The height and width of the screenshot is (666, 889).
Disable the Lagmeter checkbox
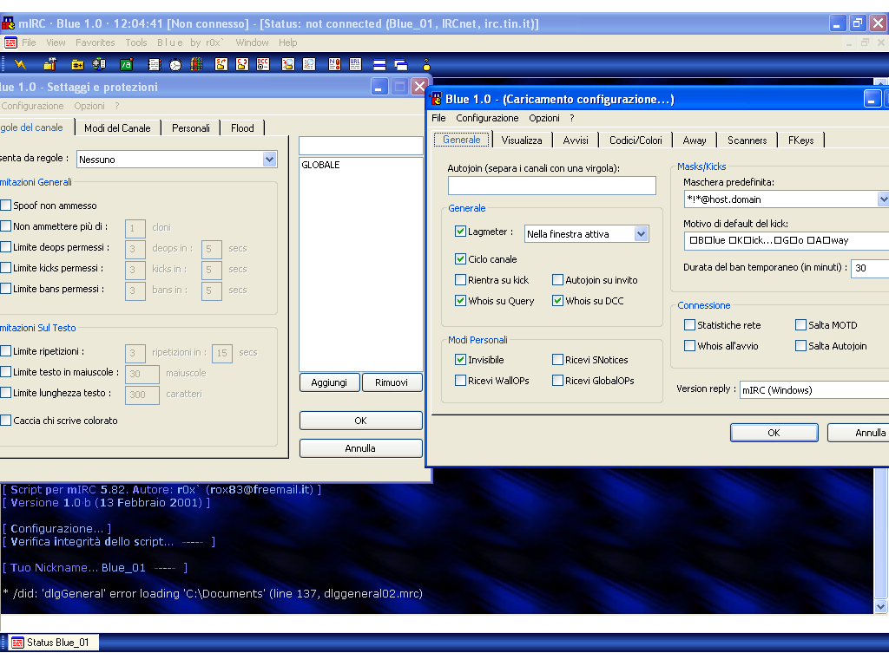pos(460,232)
